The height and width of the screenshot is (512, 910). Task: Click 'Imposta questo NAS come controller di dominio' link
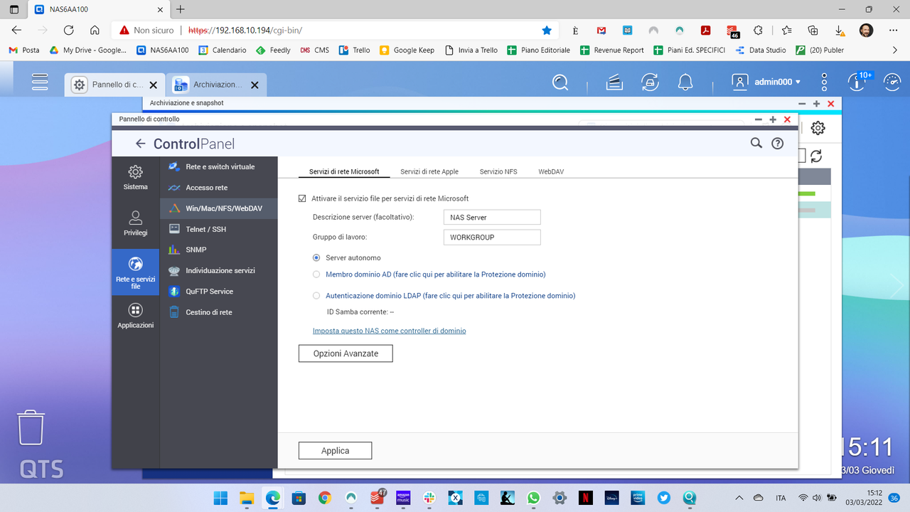click(x=390, y=331)
